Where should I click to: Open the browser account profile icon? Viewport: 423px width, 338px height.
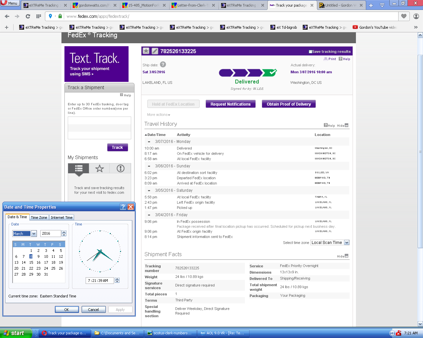click(416, 16)
